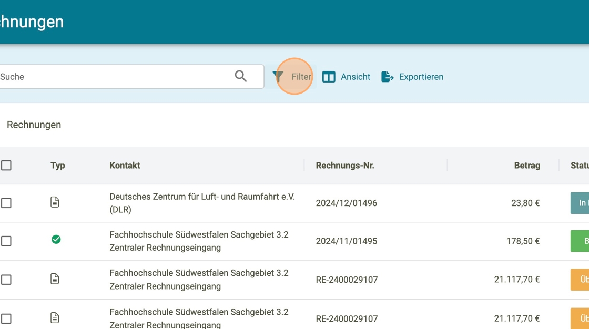
Task: Open contact Deutsches Zentrum für Luft- und Raumfahrt
Action: tap(202, 203)
